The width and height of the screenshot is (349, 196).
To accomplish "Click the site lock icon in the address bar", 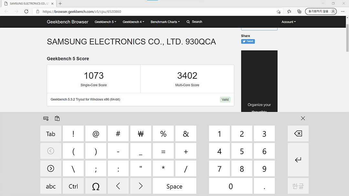I will (x=37, y=12).
